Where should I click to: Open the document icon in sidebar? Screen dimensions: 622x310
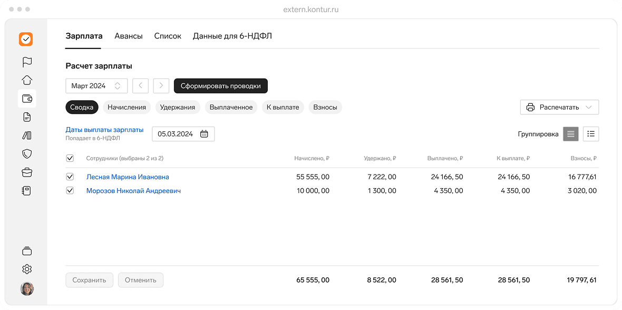(x=27, y=117)
